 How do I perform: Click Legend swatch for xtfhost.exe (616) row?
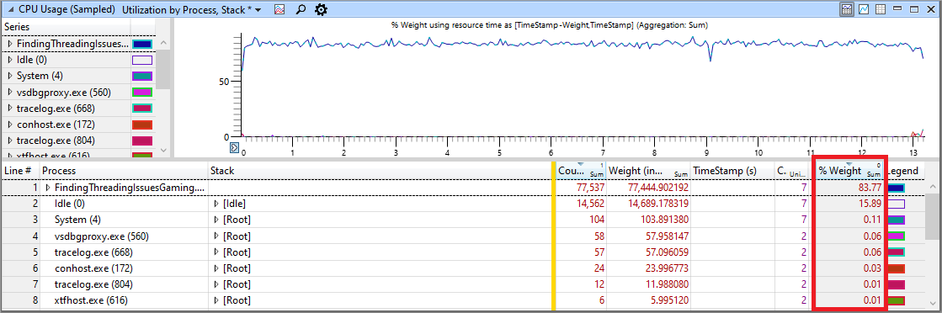[896, 300]
